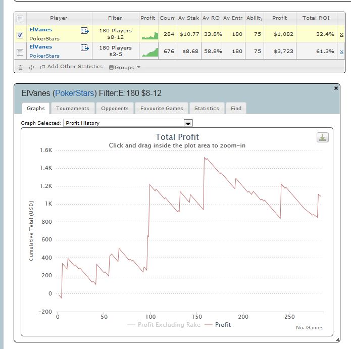This screenshot has height=349, width=351.
Task: Remove the $3-5 row with its x
Action: [341, 52]
